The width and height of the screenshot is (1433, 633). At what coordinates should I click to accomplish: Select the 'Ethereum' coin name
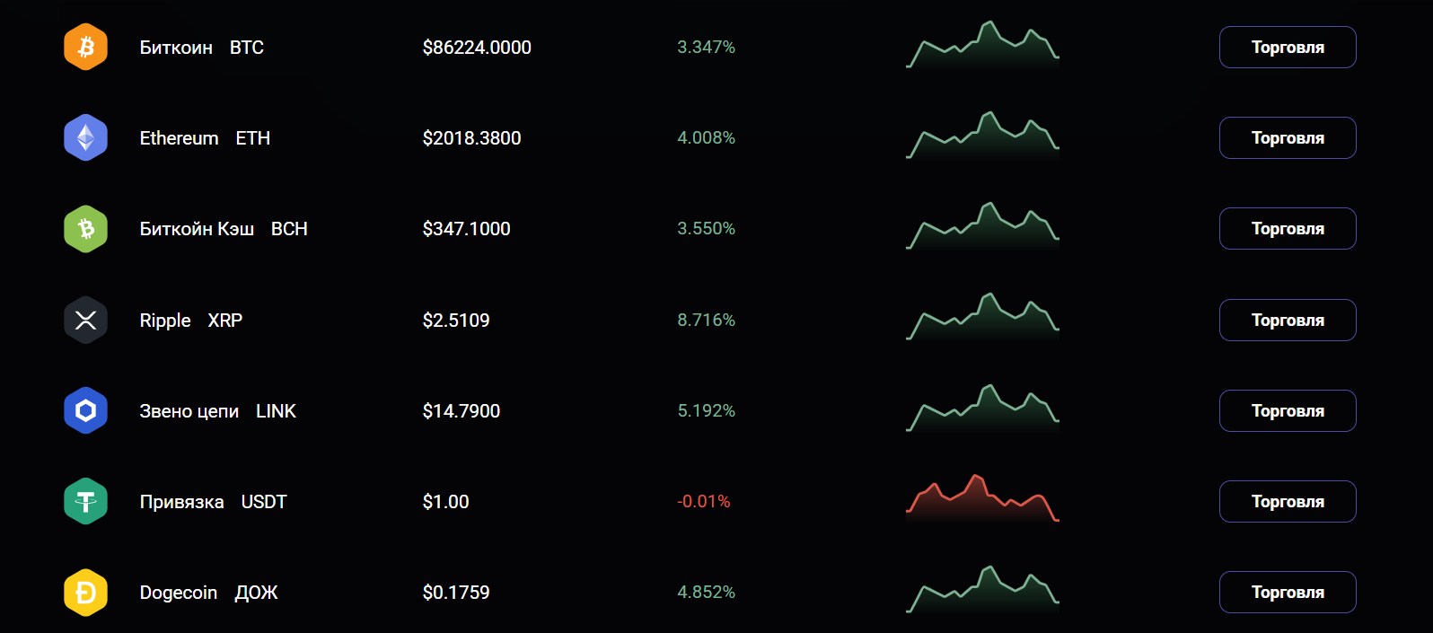coord(179,138)
